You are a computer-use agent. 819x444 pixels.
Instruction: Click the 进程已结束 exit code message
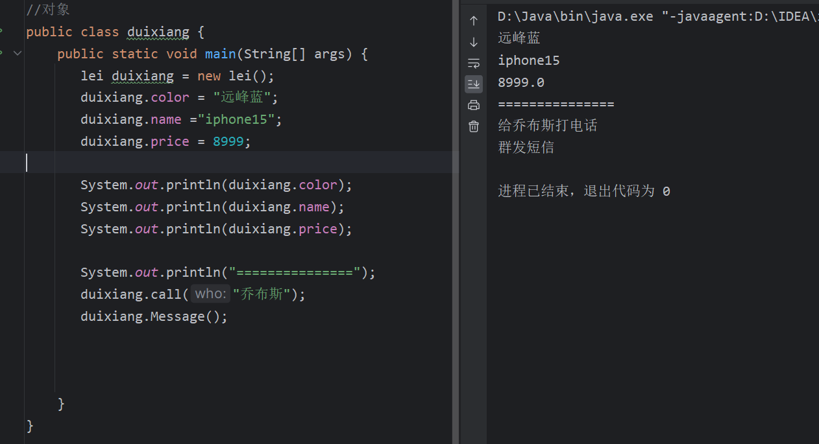coord(584,191)
